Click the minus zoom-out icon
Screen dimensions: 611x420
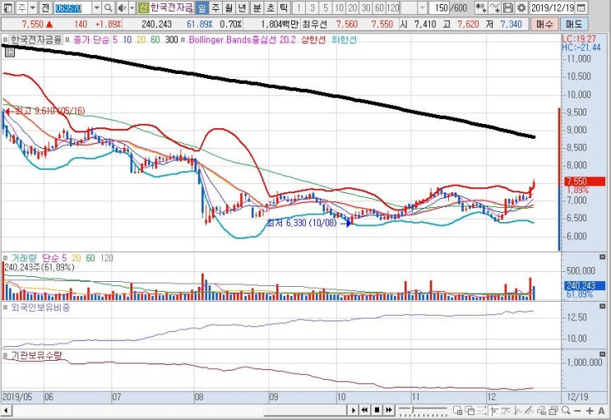(x=577, y=411)
